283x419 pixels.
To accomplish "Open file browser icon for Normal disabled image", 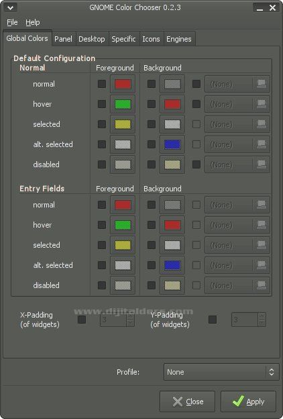I will 262,165.
